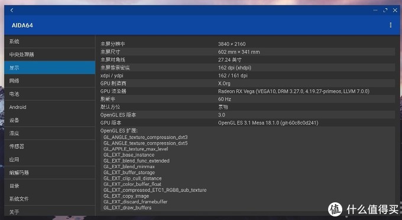
Task: Click the 主屏对角线 label
Action: pyautogui.click(x=112, y=60)
